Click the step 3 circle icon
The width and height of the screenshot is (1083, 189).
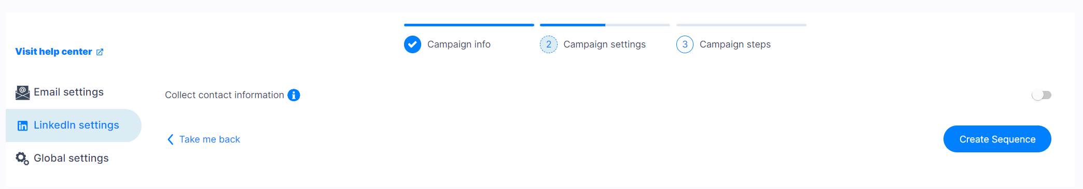685,44
